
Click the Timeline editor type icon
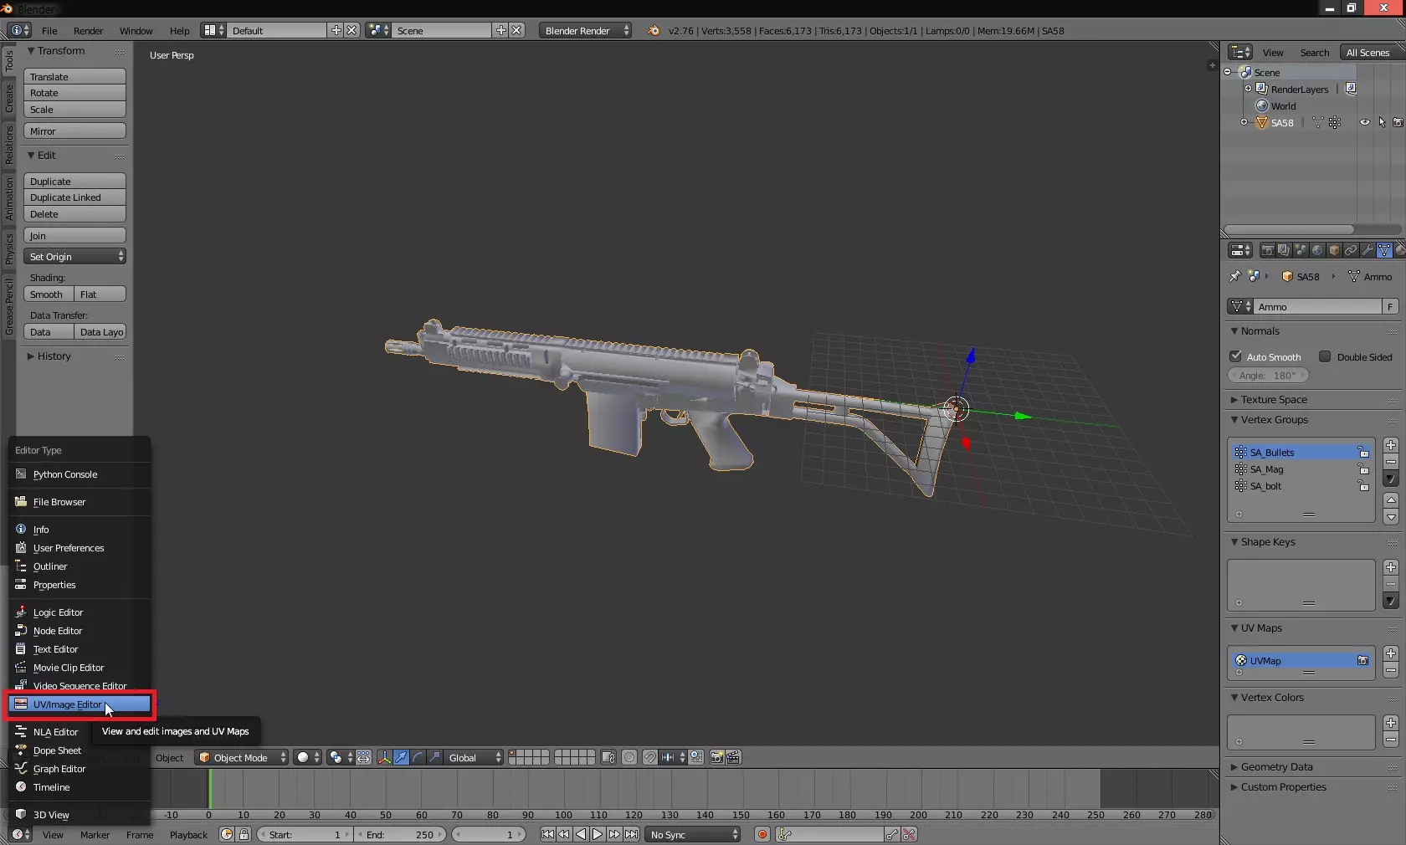pos(21,787)
